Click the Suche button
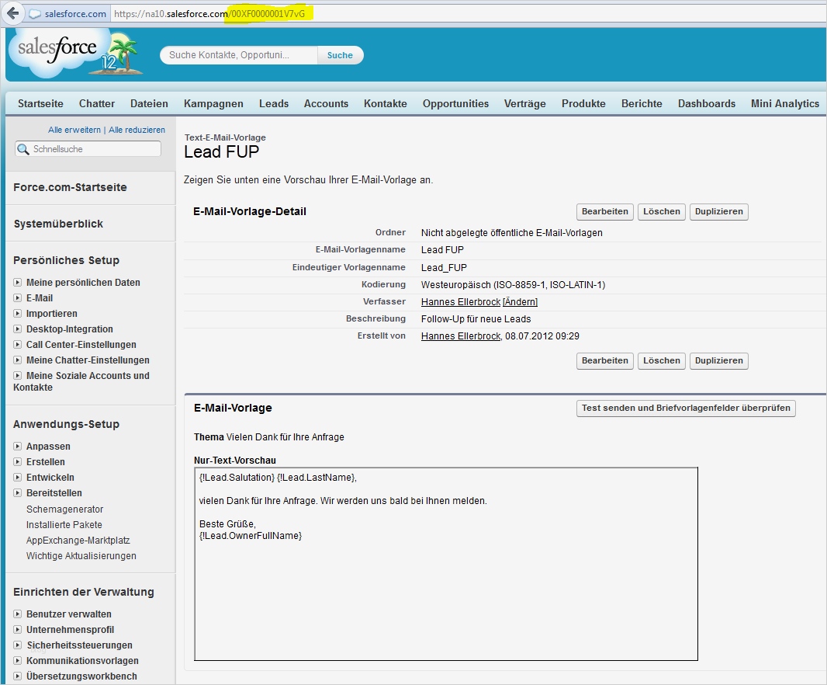The width and height of the screenshot is (827, 685). coord(341,55)
